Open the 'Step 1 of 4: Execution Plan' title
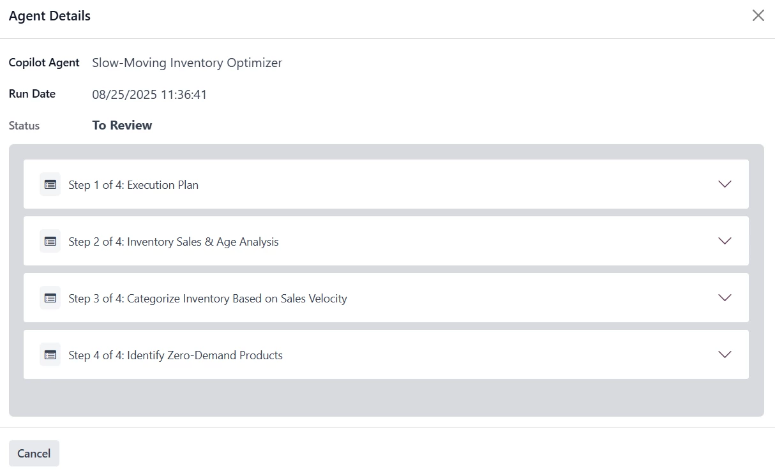The height and width of the screenshot is (476, 775). [x=133, y=185]
